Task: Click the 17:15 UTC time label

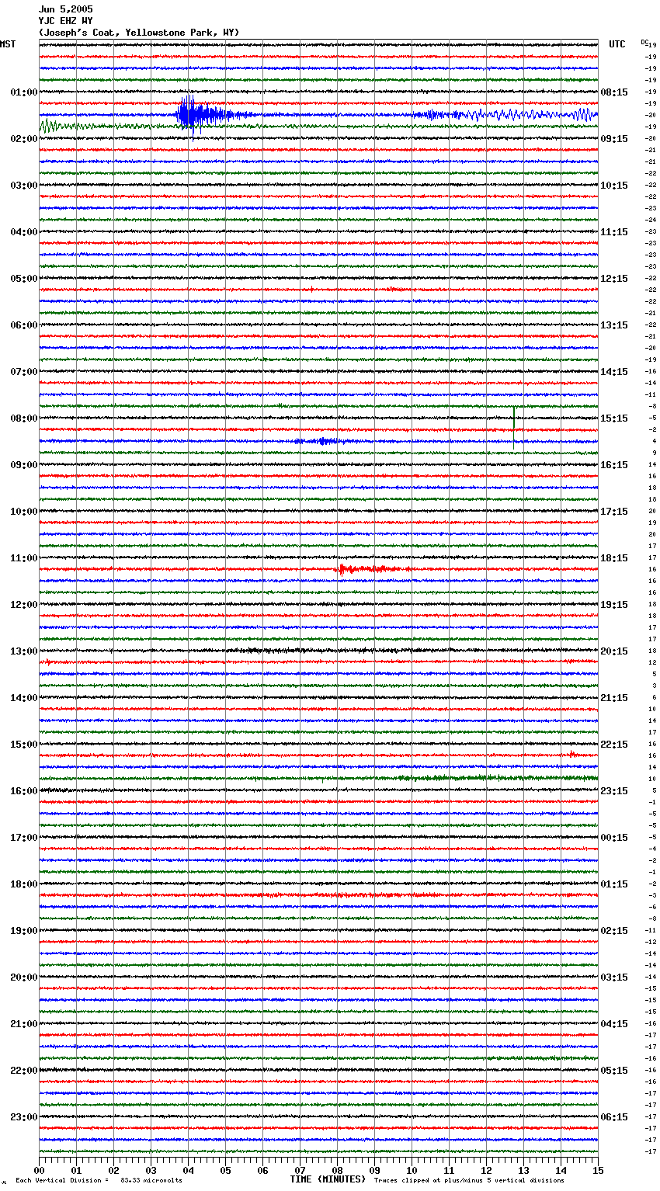Action: pyautogui.click(x=614, y=512)
